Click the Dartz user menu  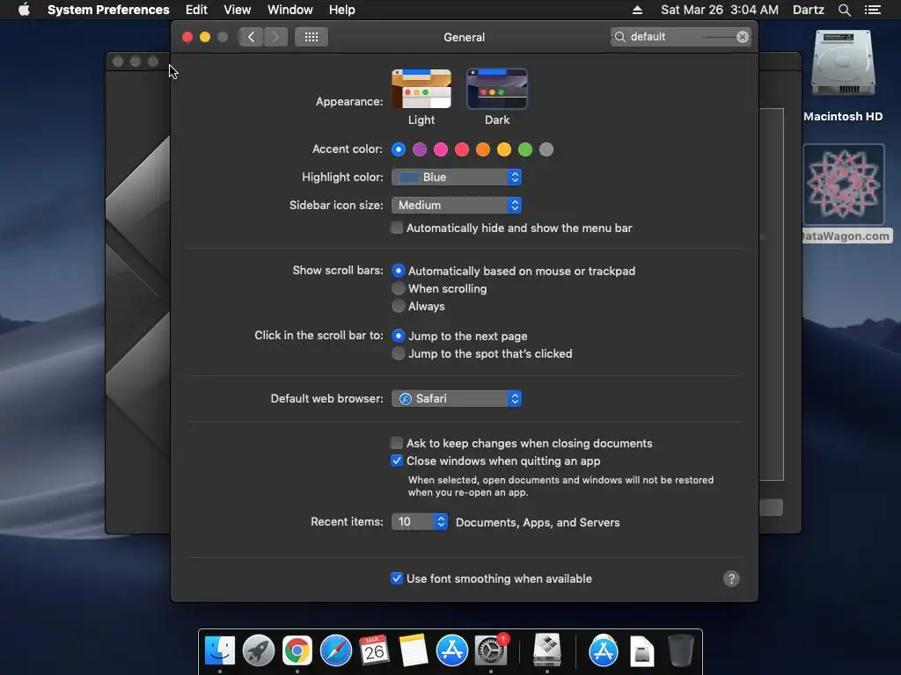pyautogui.click(x=808, y=10)
